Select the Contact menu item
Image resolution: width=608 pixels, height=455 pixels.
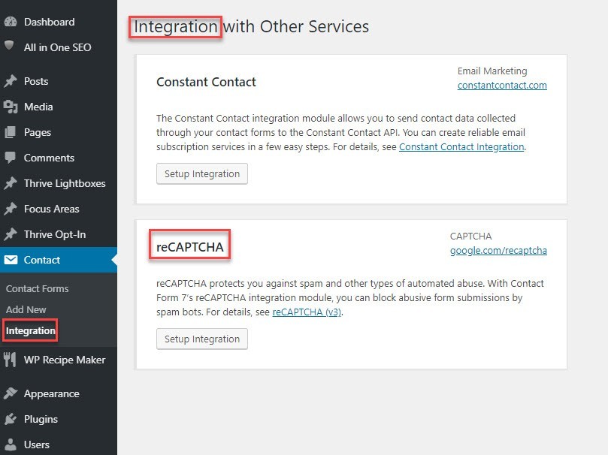pos(42,261)
